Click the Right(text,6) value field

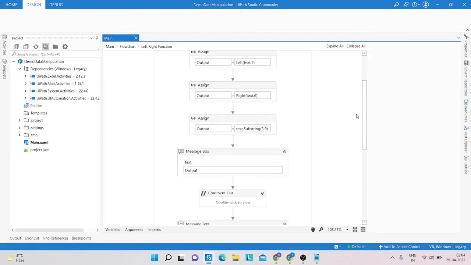point(252,95)
